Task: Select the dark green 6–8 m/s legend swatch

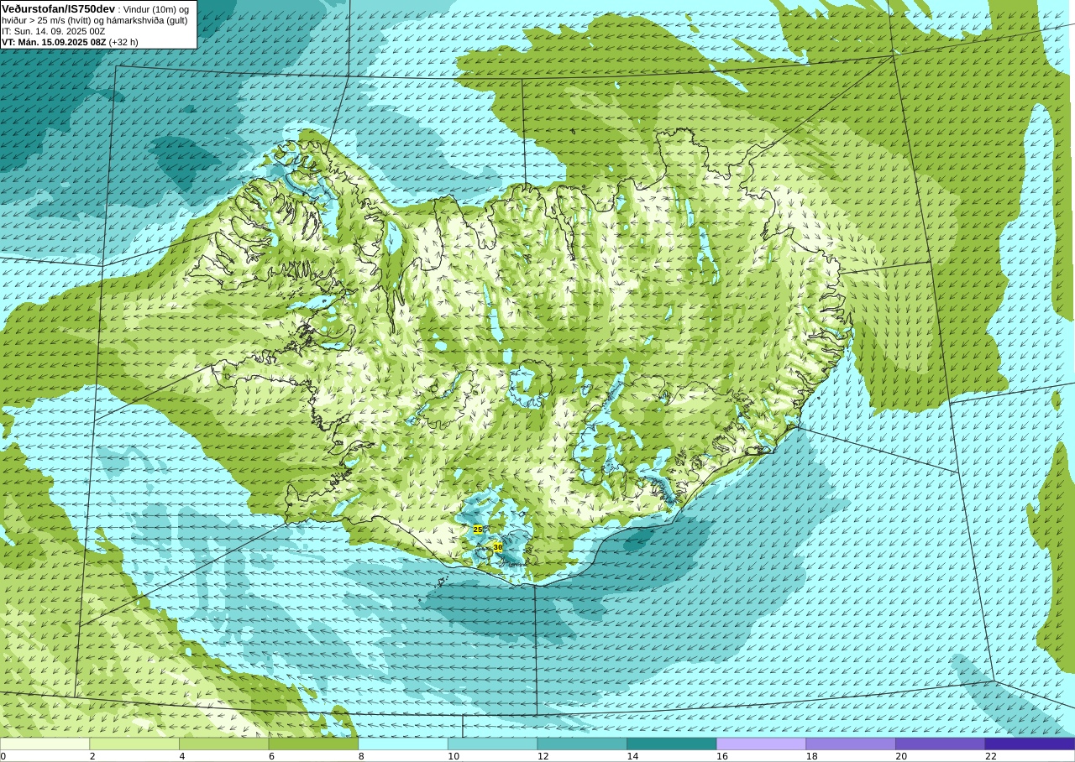Action: 313,744
